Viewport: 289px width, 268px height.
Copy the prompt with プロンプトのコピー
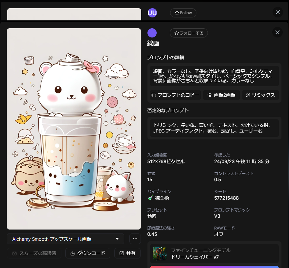pos(175,95)
